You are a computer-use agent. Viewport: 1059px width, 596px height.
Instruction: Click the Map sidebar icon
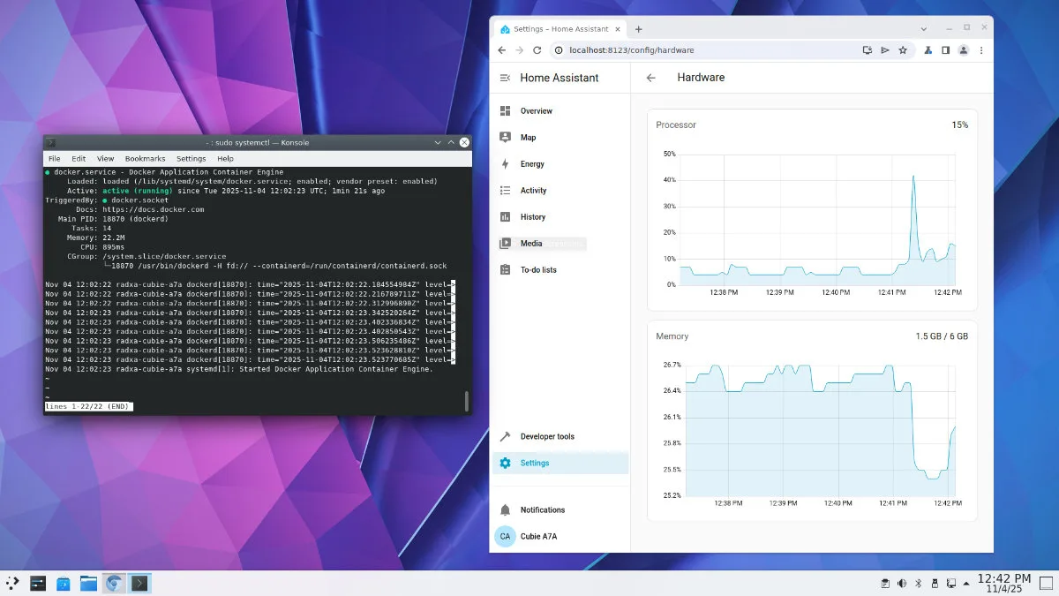coord(506,138)
